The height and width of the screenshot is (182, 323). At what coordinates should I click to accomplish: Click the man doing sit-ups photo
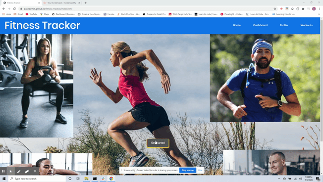[46, 164]
